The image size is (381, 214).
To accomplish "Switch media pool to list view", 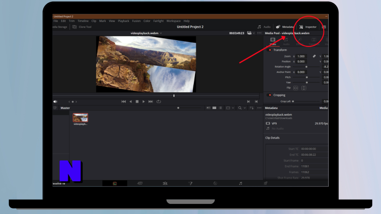I will point(220,108).
